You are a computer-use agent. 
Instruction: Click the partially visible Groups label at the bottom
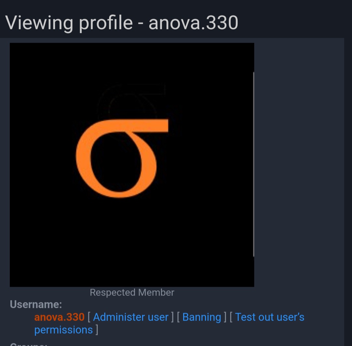pyautogui.click(x=28, y=344)
